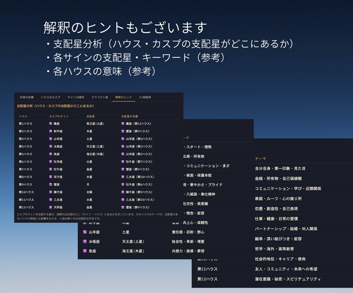Click 太陽 ruler cell in 第10ハウス row
The width and height of the screenshot is (353, 293).
click(89, 192)
